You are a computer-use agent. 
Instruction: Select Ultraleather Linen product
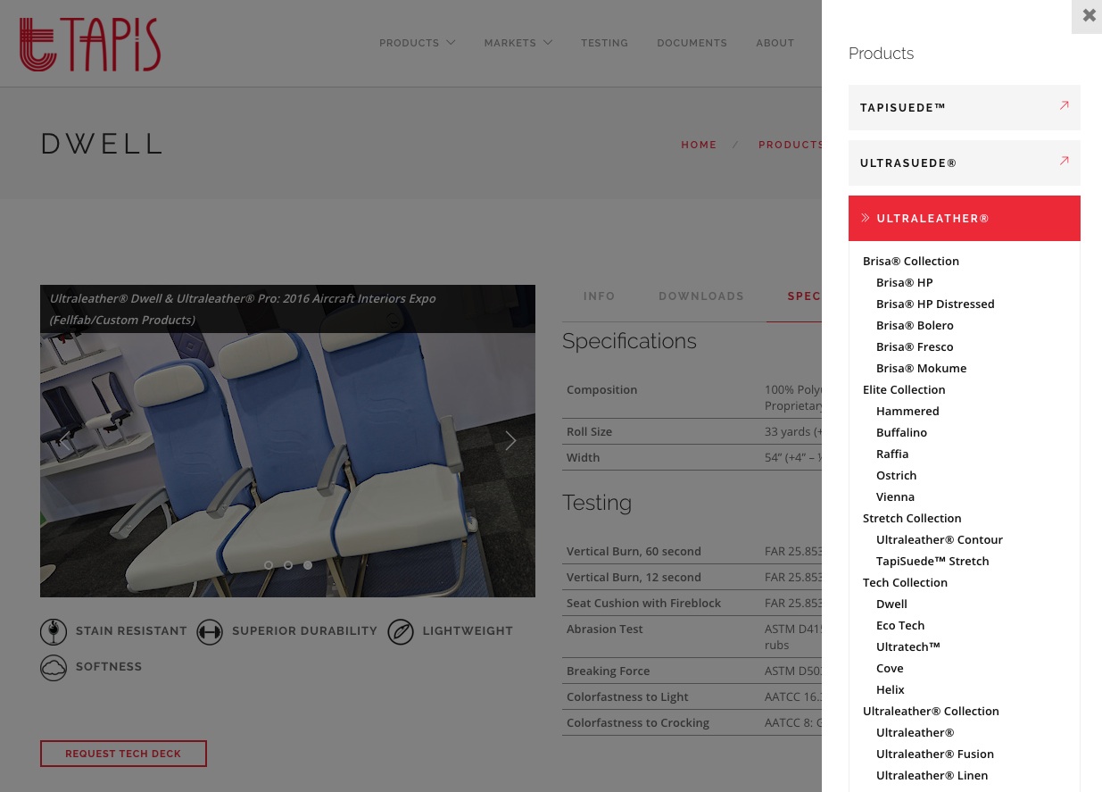click(932, 775)
